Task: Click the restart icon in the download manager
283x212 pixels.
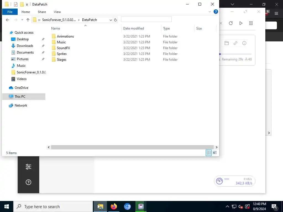Action: point(231,23)
